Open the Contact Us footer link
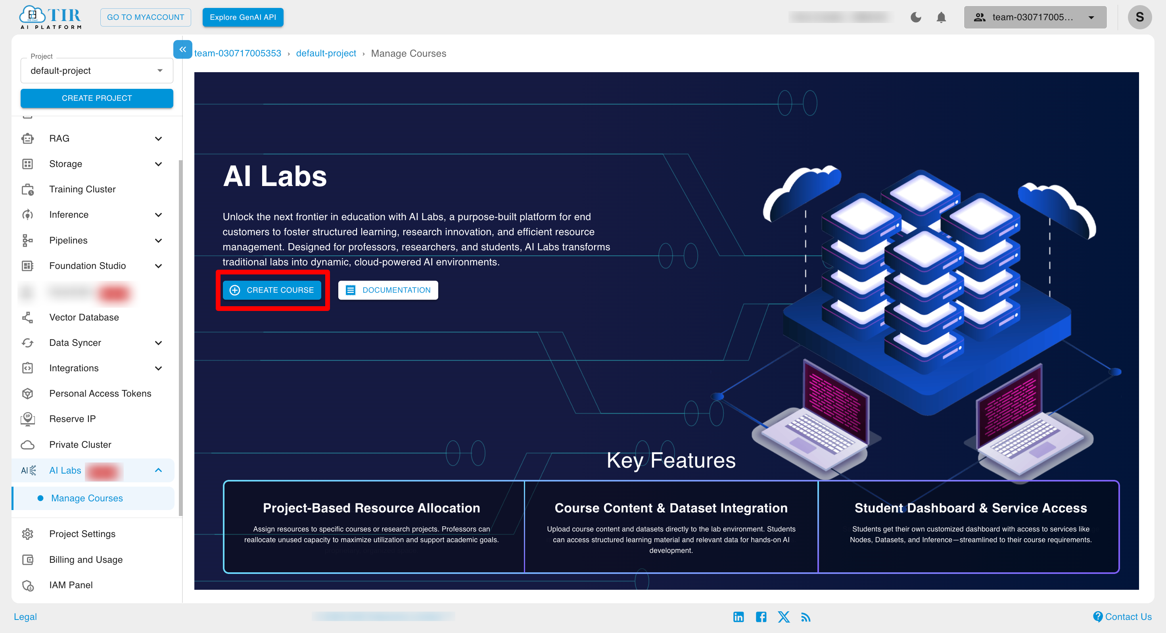Viewport: 1166px width, 633px height. click(1122, 617)
